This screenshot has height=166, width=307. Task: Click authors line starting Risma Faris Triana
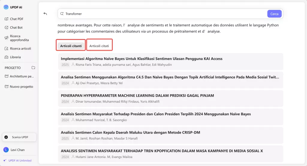click(x=124, y=65)
